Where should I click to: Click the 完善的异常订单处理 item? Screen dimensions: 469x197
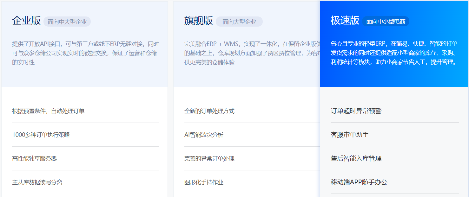pos(209,159)
